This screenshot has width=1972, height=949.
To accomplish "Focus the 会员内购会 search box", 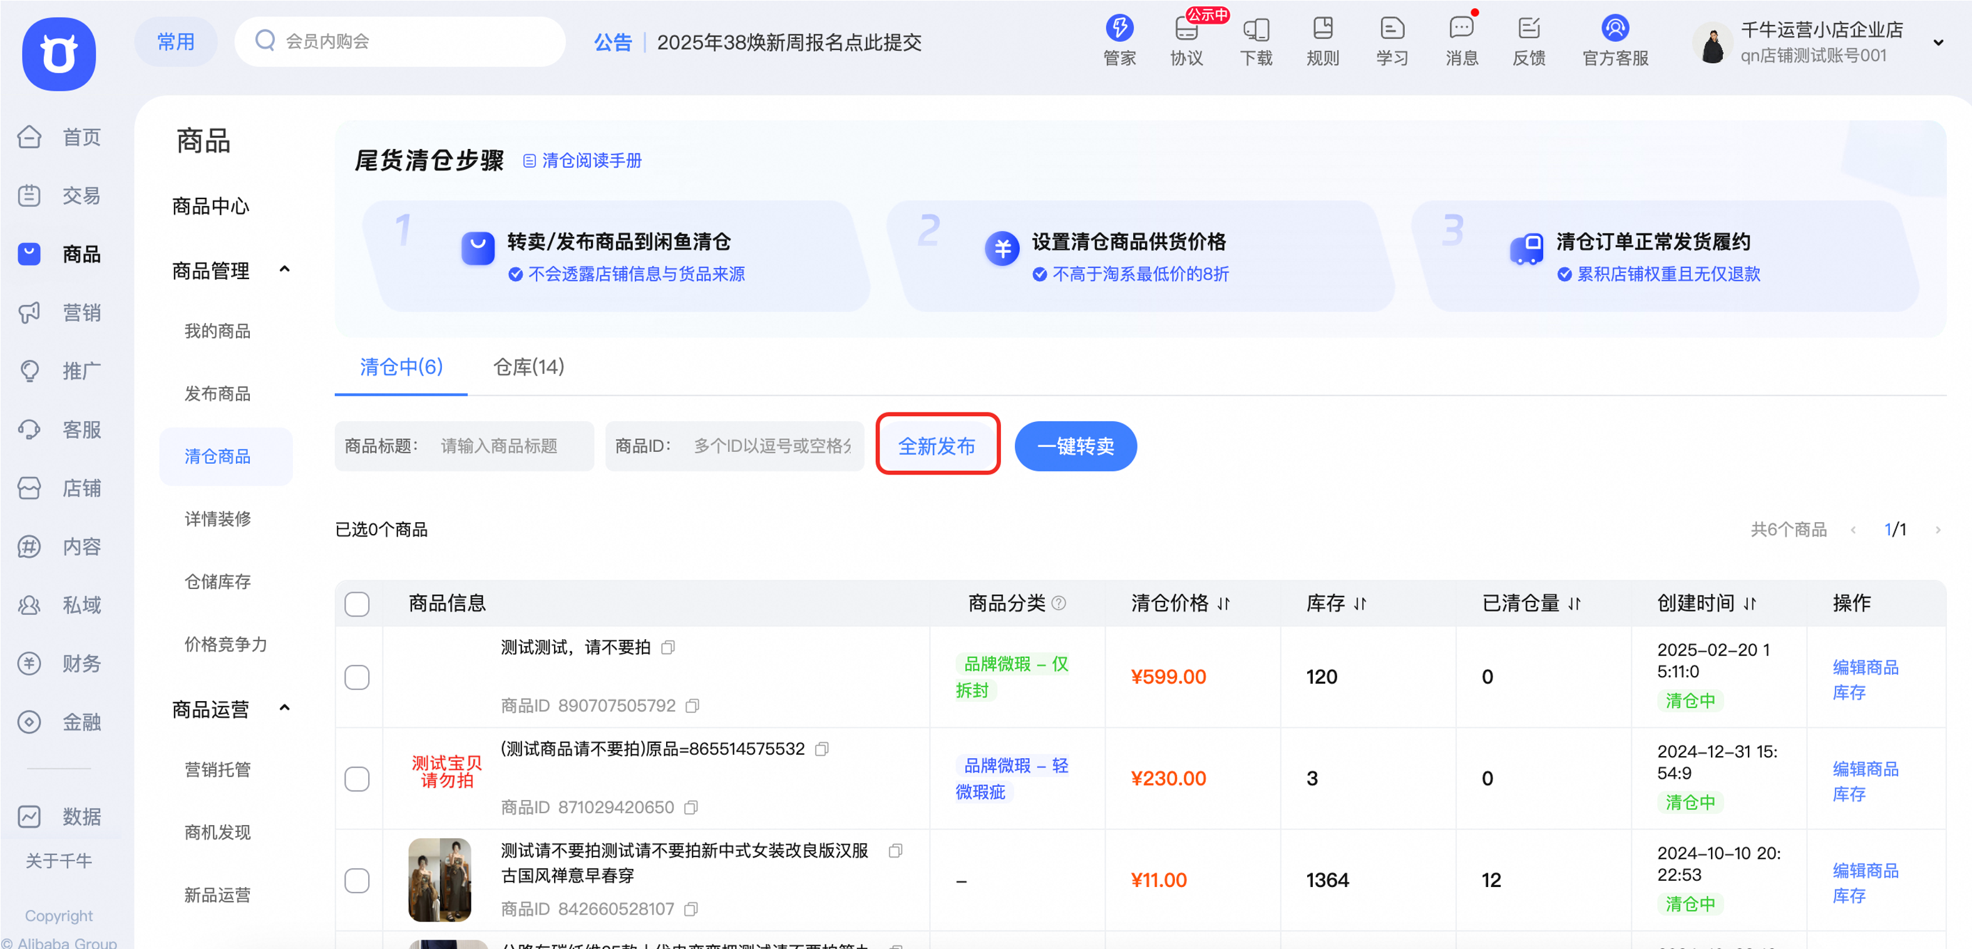I will point(399,41).
